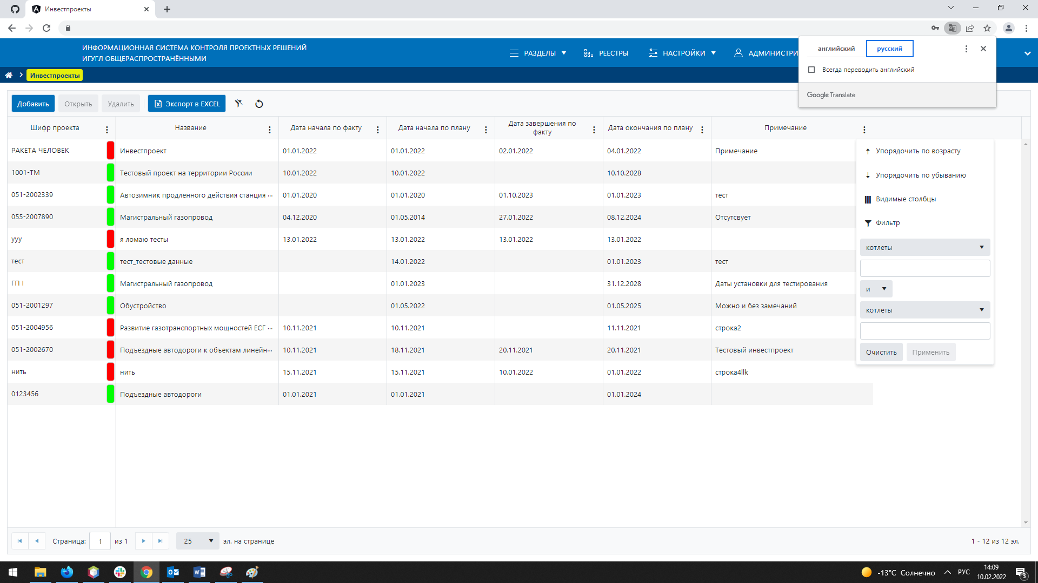1038x583 pixels.
Task: Click green status marker for 1001-ТМ row
Action: (x=110, y=173)
